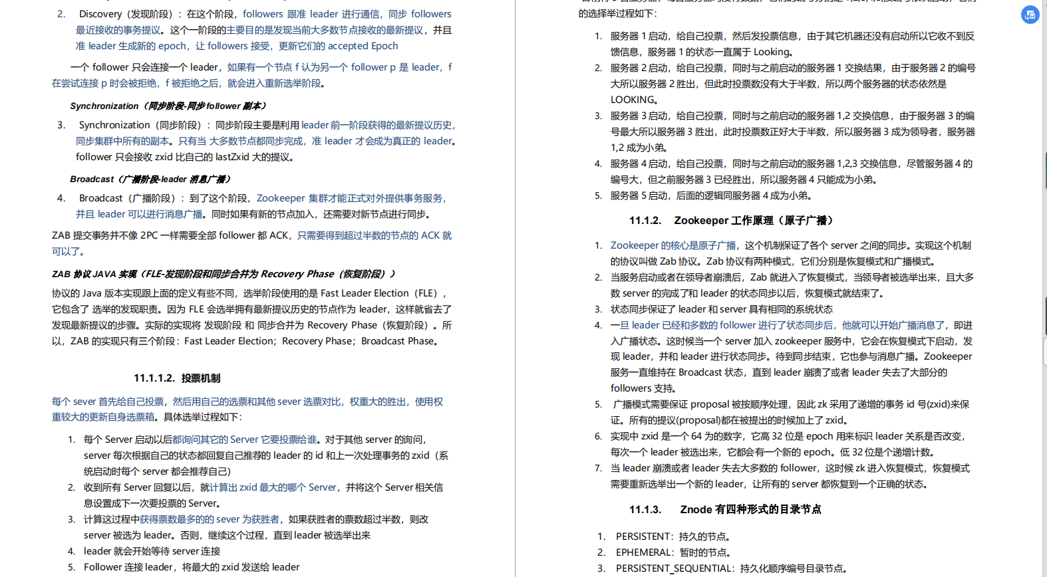Click the line starting '实现中 zxid 是一个 64 为的数字'

[788, 436]
